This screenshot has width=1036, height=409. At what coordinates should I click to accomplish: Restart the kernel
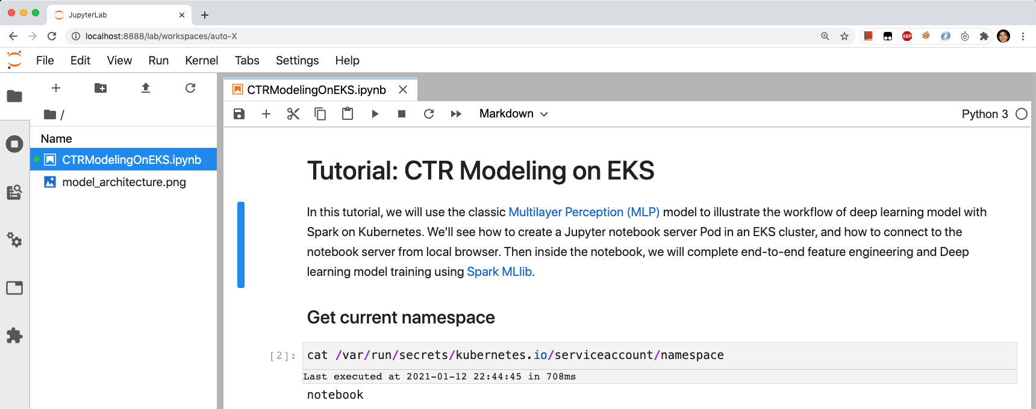(429, 114)
